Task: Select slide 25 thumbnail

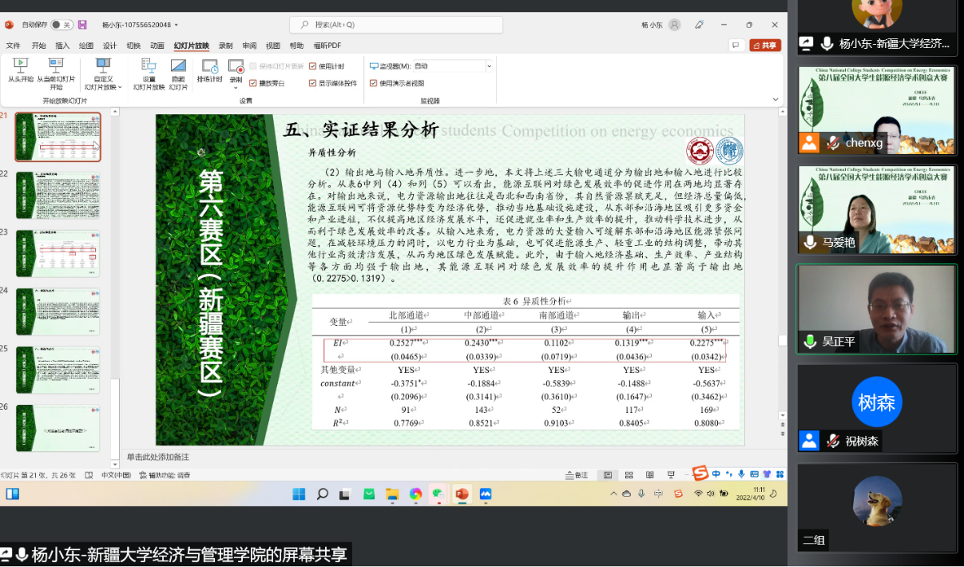Action: pyautogui.click(x=58, y=371)
